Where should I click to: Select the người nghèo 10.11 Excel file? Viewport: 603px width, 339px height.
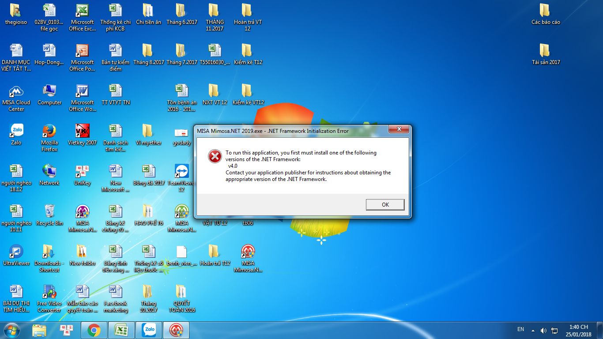[16, 218]
